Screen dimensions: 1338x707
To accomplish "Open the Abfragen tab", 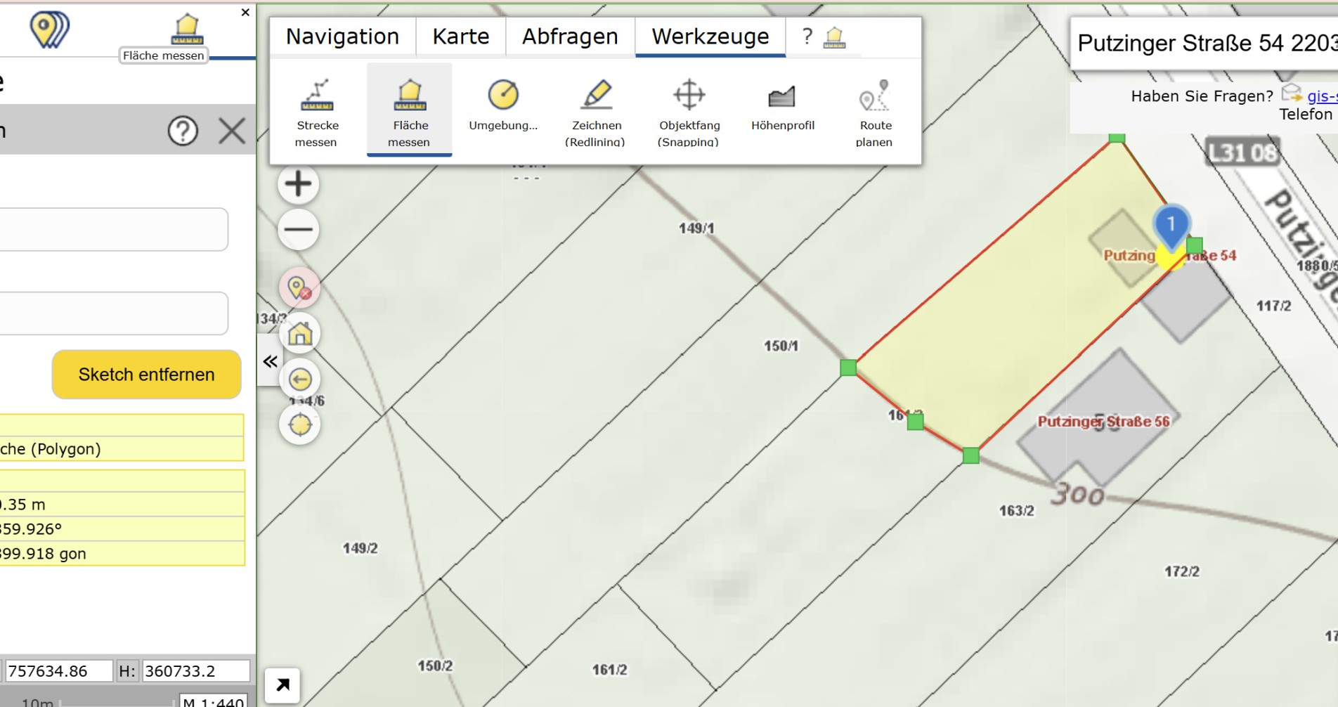I will [570, 37].
